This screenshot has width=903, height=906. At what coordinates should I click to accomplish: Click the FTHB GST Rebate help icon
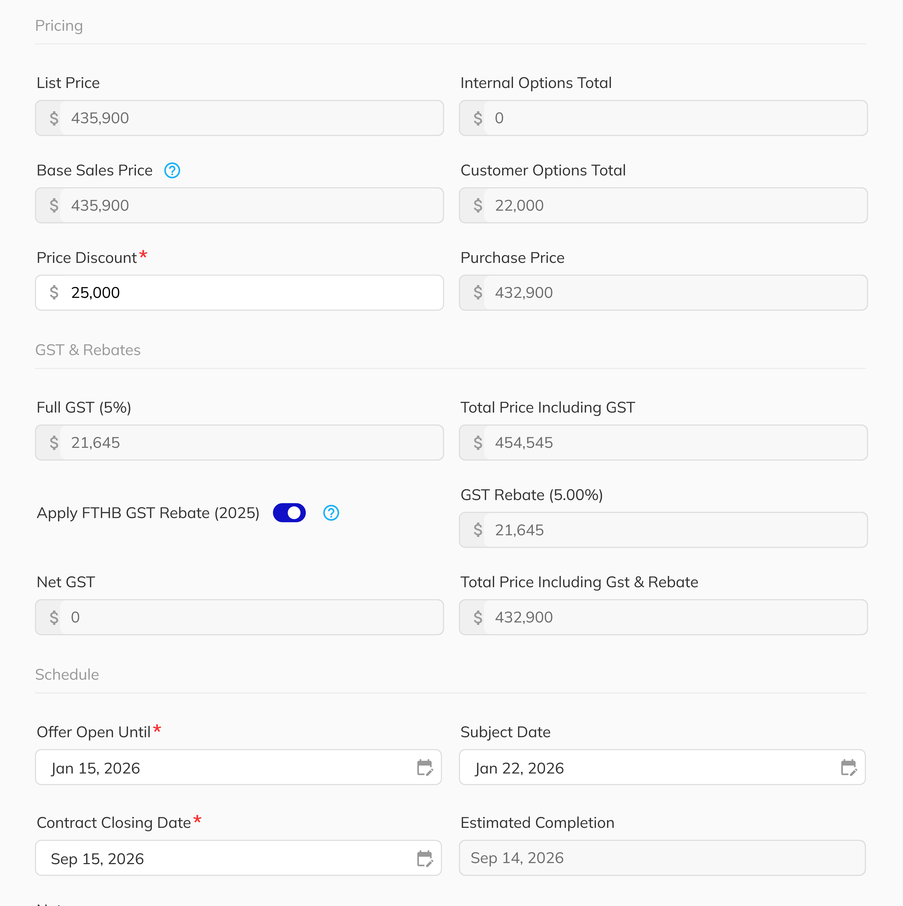[x=331, y=512]
